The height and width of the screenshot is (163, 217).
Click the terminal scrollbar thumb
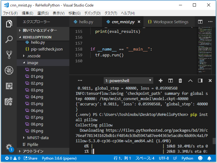coord(214,141)
